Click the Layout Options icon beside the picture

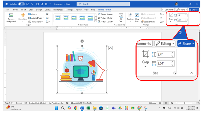coord(110,48)
